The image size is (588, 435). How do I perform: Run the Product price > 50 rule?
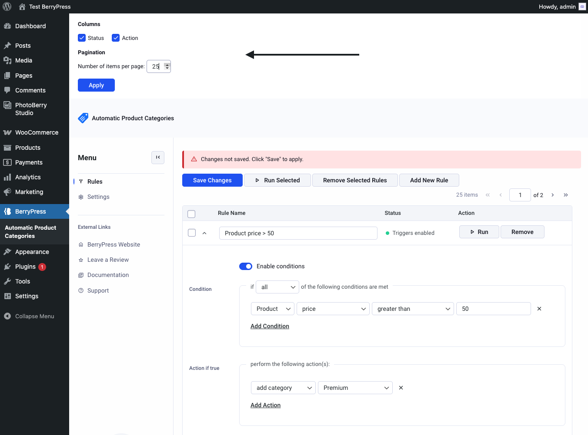pos(479,232)
